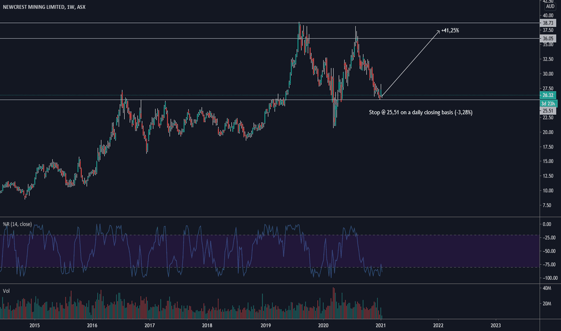The height and width of the screenshot is (331, 561).
Task: Click the 2015 label on time axis
Action: (x=34, y=325)
